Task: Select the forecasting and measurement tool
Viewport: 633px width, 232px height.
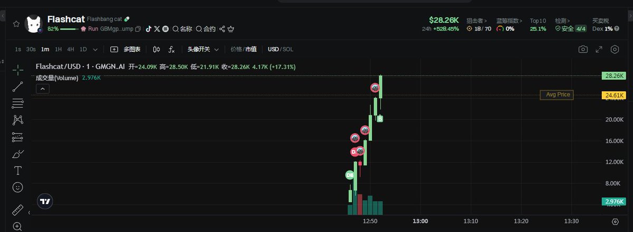Action: (18, 137)
